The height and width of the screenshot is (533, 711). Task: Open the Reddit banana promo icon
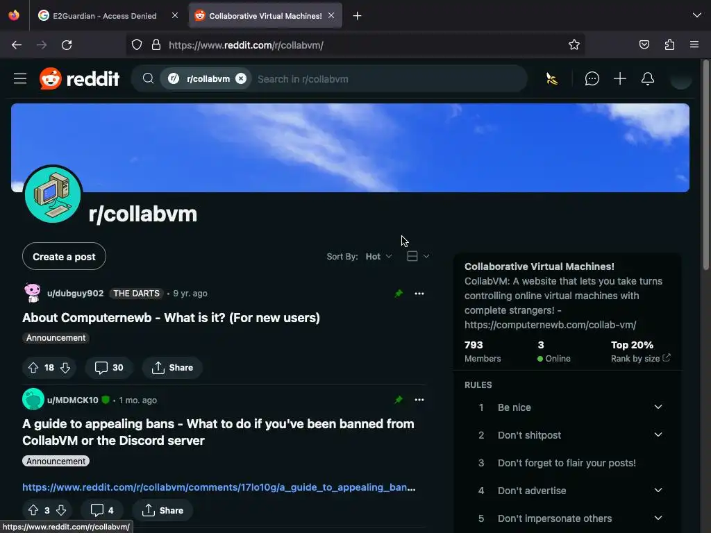point(552,79)
